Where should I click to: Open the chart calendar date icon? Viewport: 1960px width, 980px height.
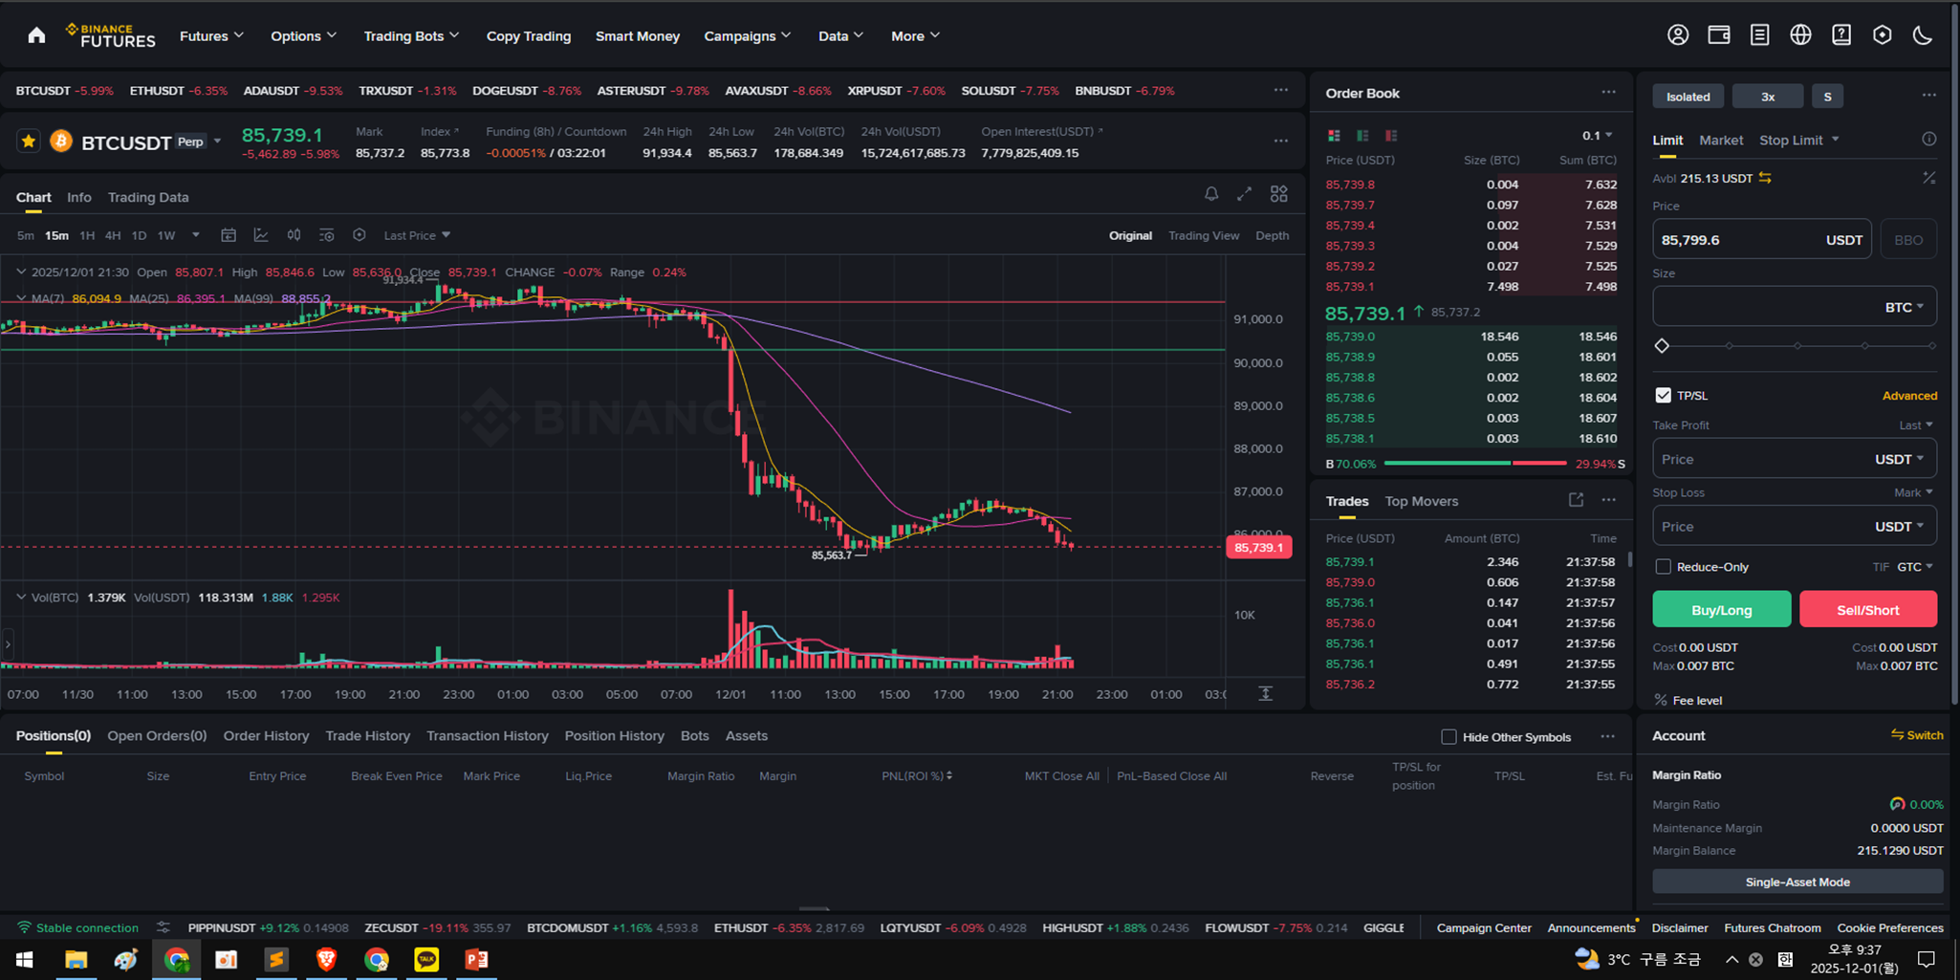pos(229,235)
